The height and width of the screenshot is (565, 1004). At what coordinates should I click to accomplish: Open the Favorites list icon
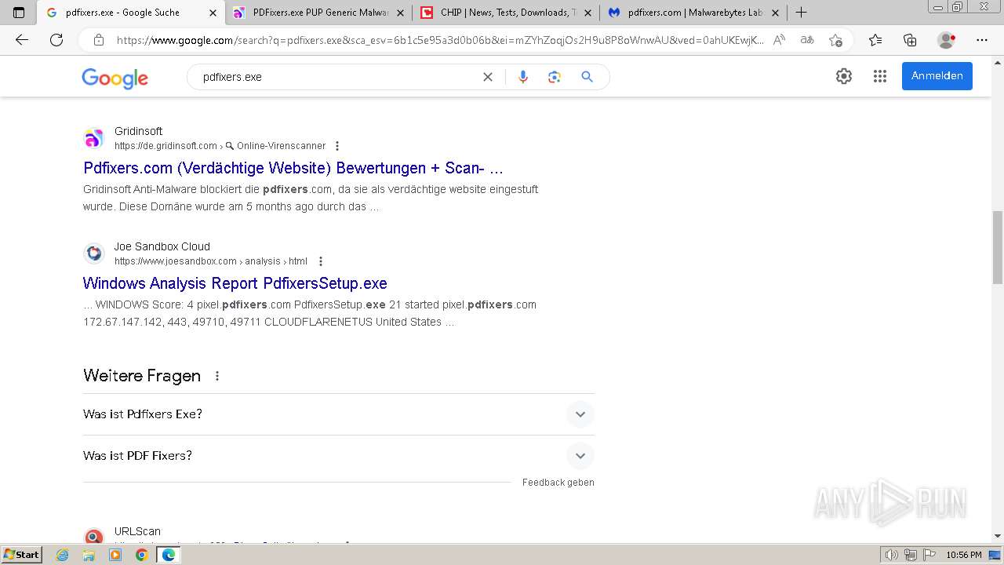[875, 40]
